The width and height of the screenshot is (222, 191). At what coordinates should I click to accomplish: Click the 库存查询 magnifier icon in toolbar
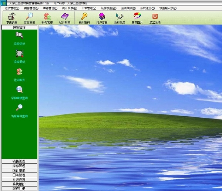pyautogui.click(x=30, y=16)
